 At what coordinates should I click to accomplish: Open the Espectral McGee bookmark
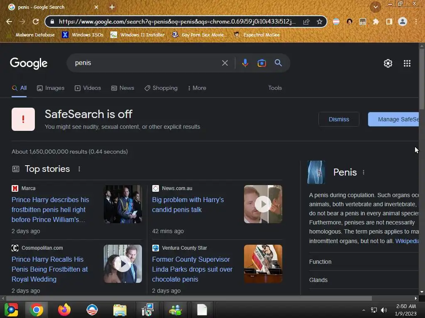click(x=256, y=35)
